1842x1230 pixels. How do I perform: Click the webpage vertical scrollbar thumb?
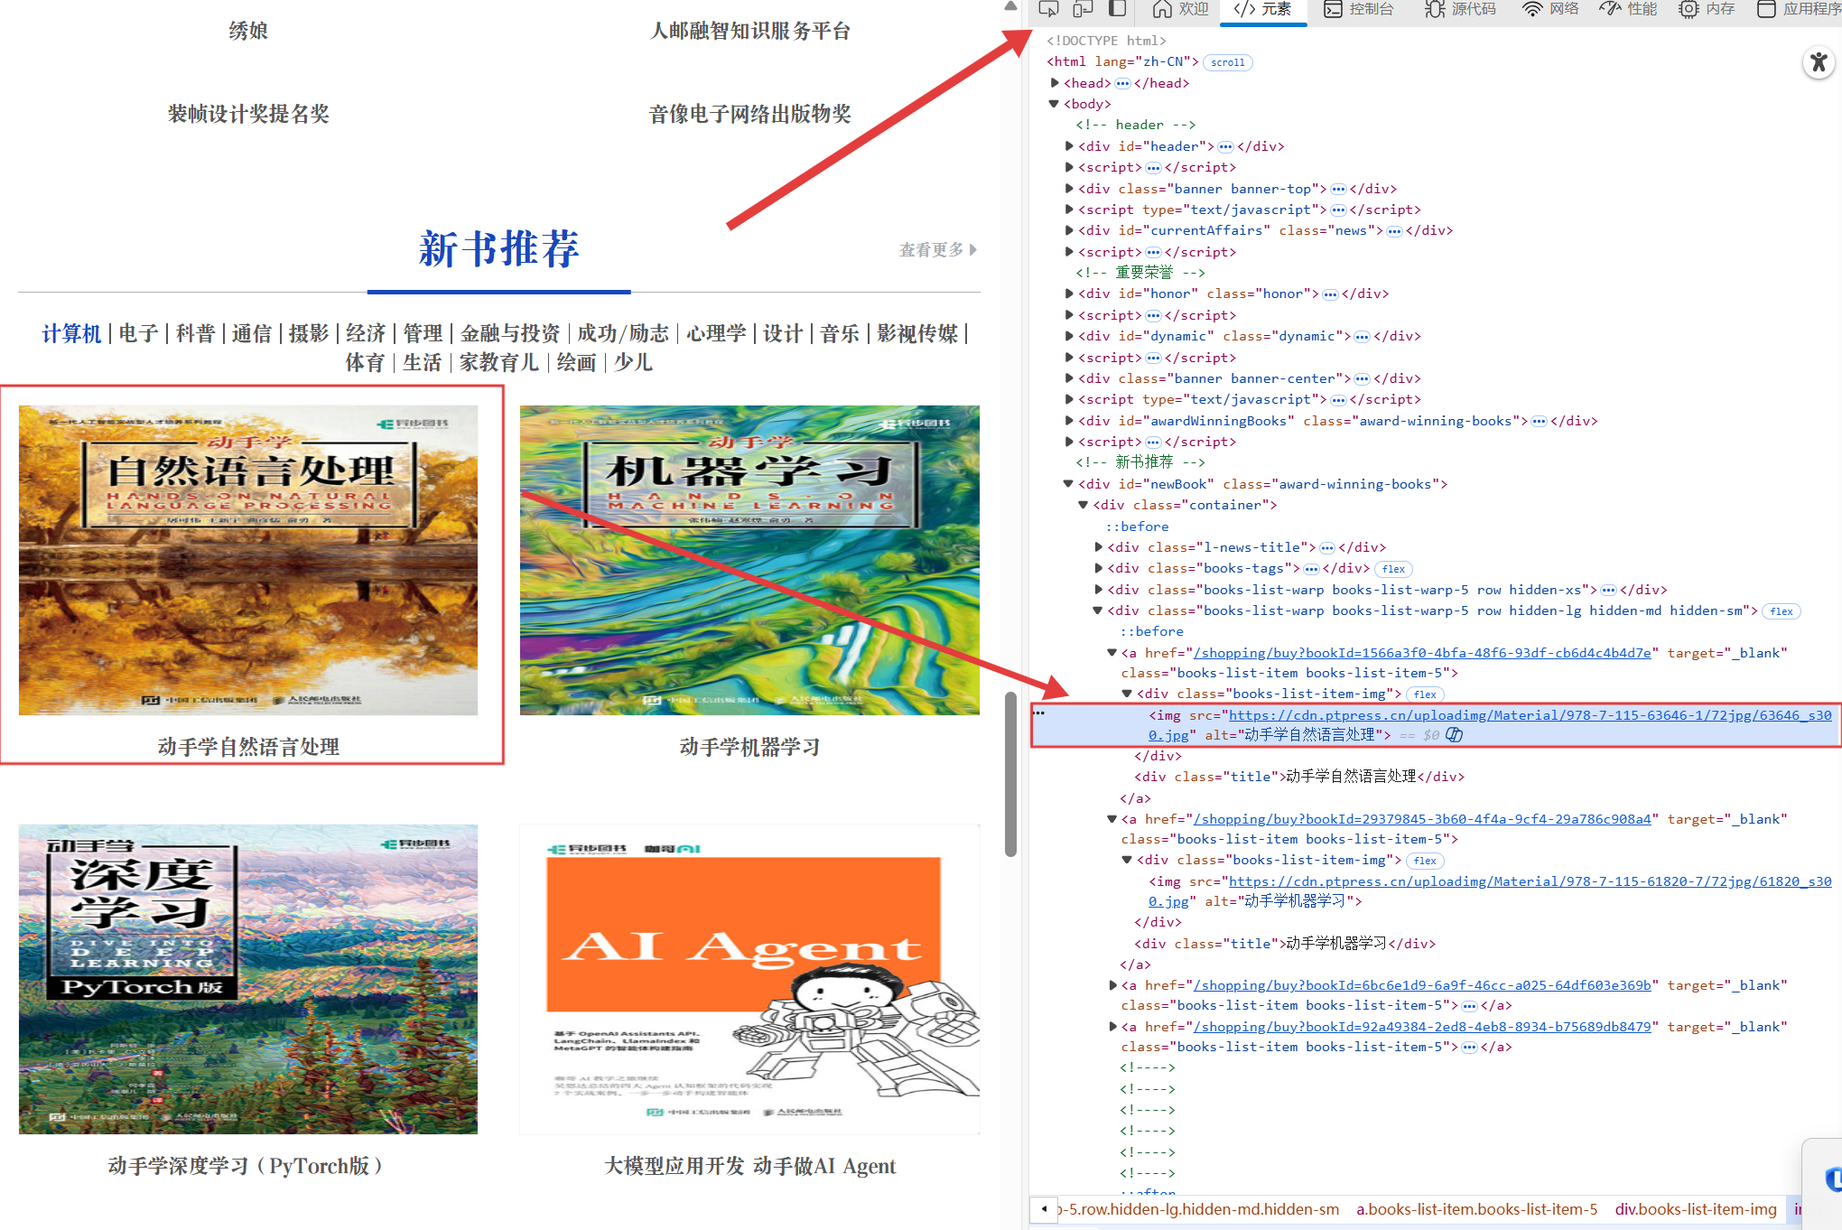point(1010,774)
